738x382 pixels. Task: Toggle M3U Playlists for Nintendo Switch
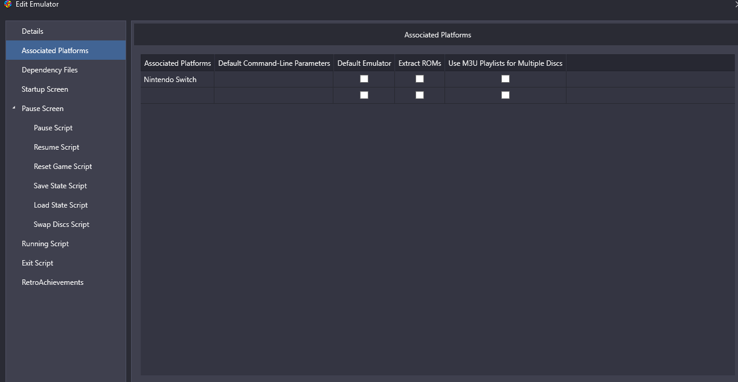point(505,79)
